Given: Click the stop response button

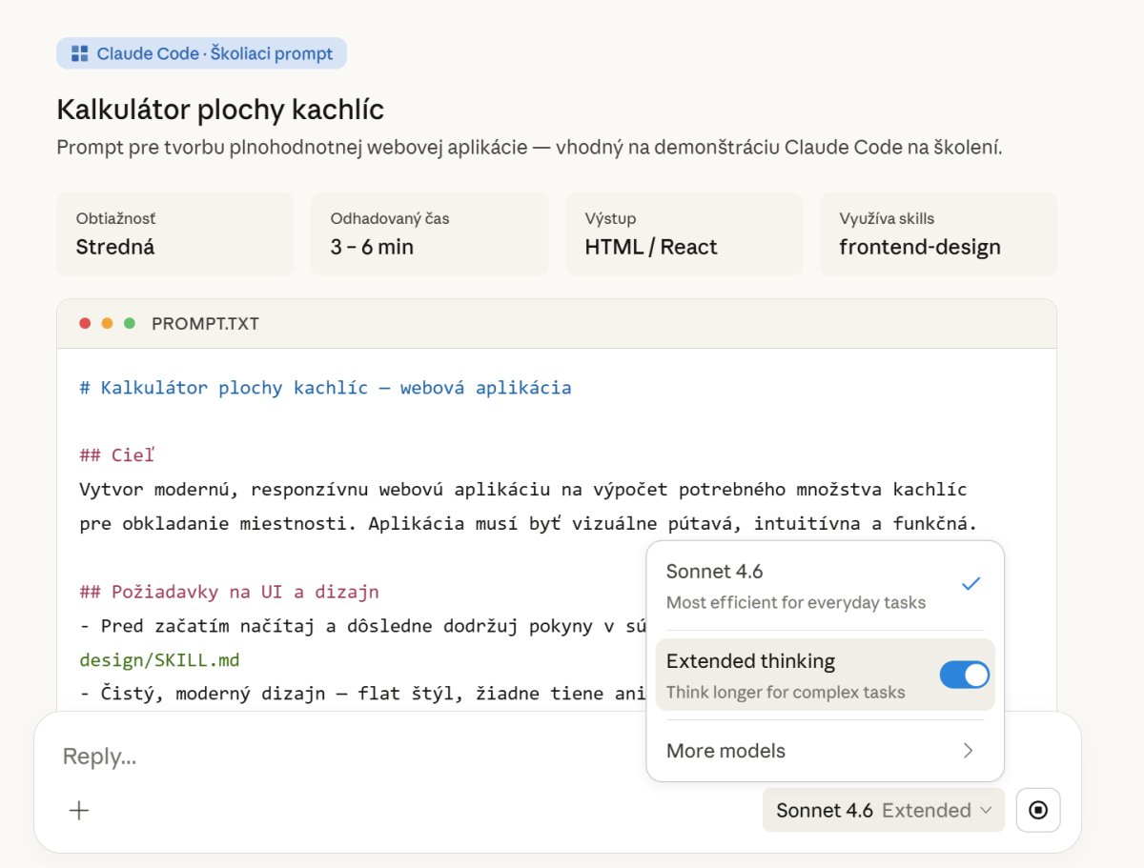Looking at the screenshot, I should tap(1038, 810).
